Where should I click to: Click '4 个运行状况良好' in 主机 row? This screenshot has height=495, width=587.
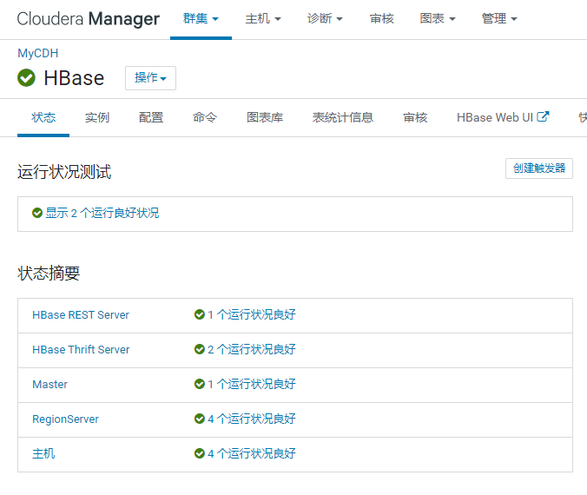(x=252, y=453)
